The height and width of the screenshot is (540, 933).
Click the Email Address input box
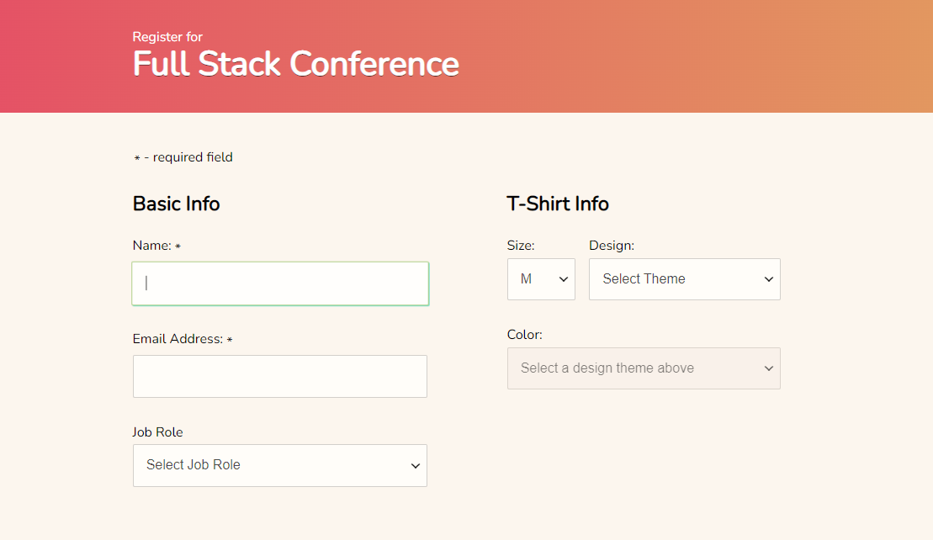pyautogui.click(x=279, y=376)
